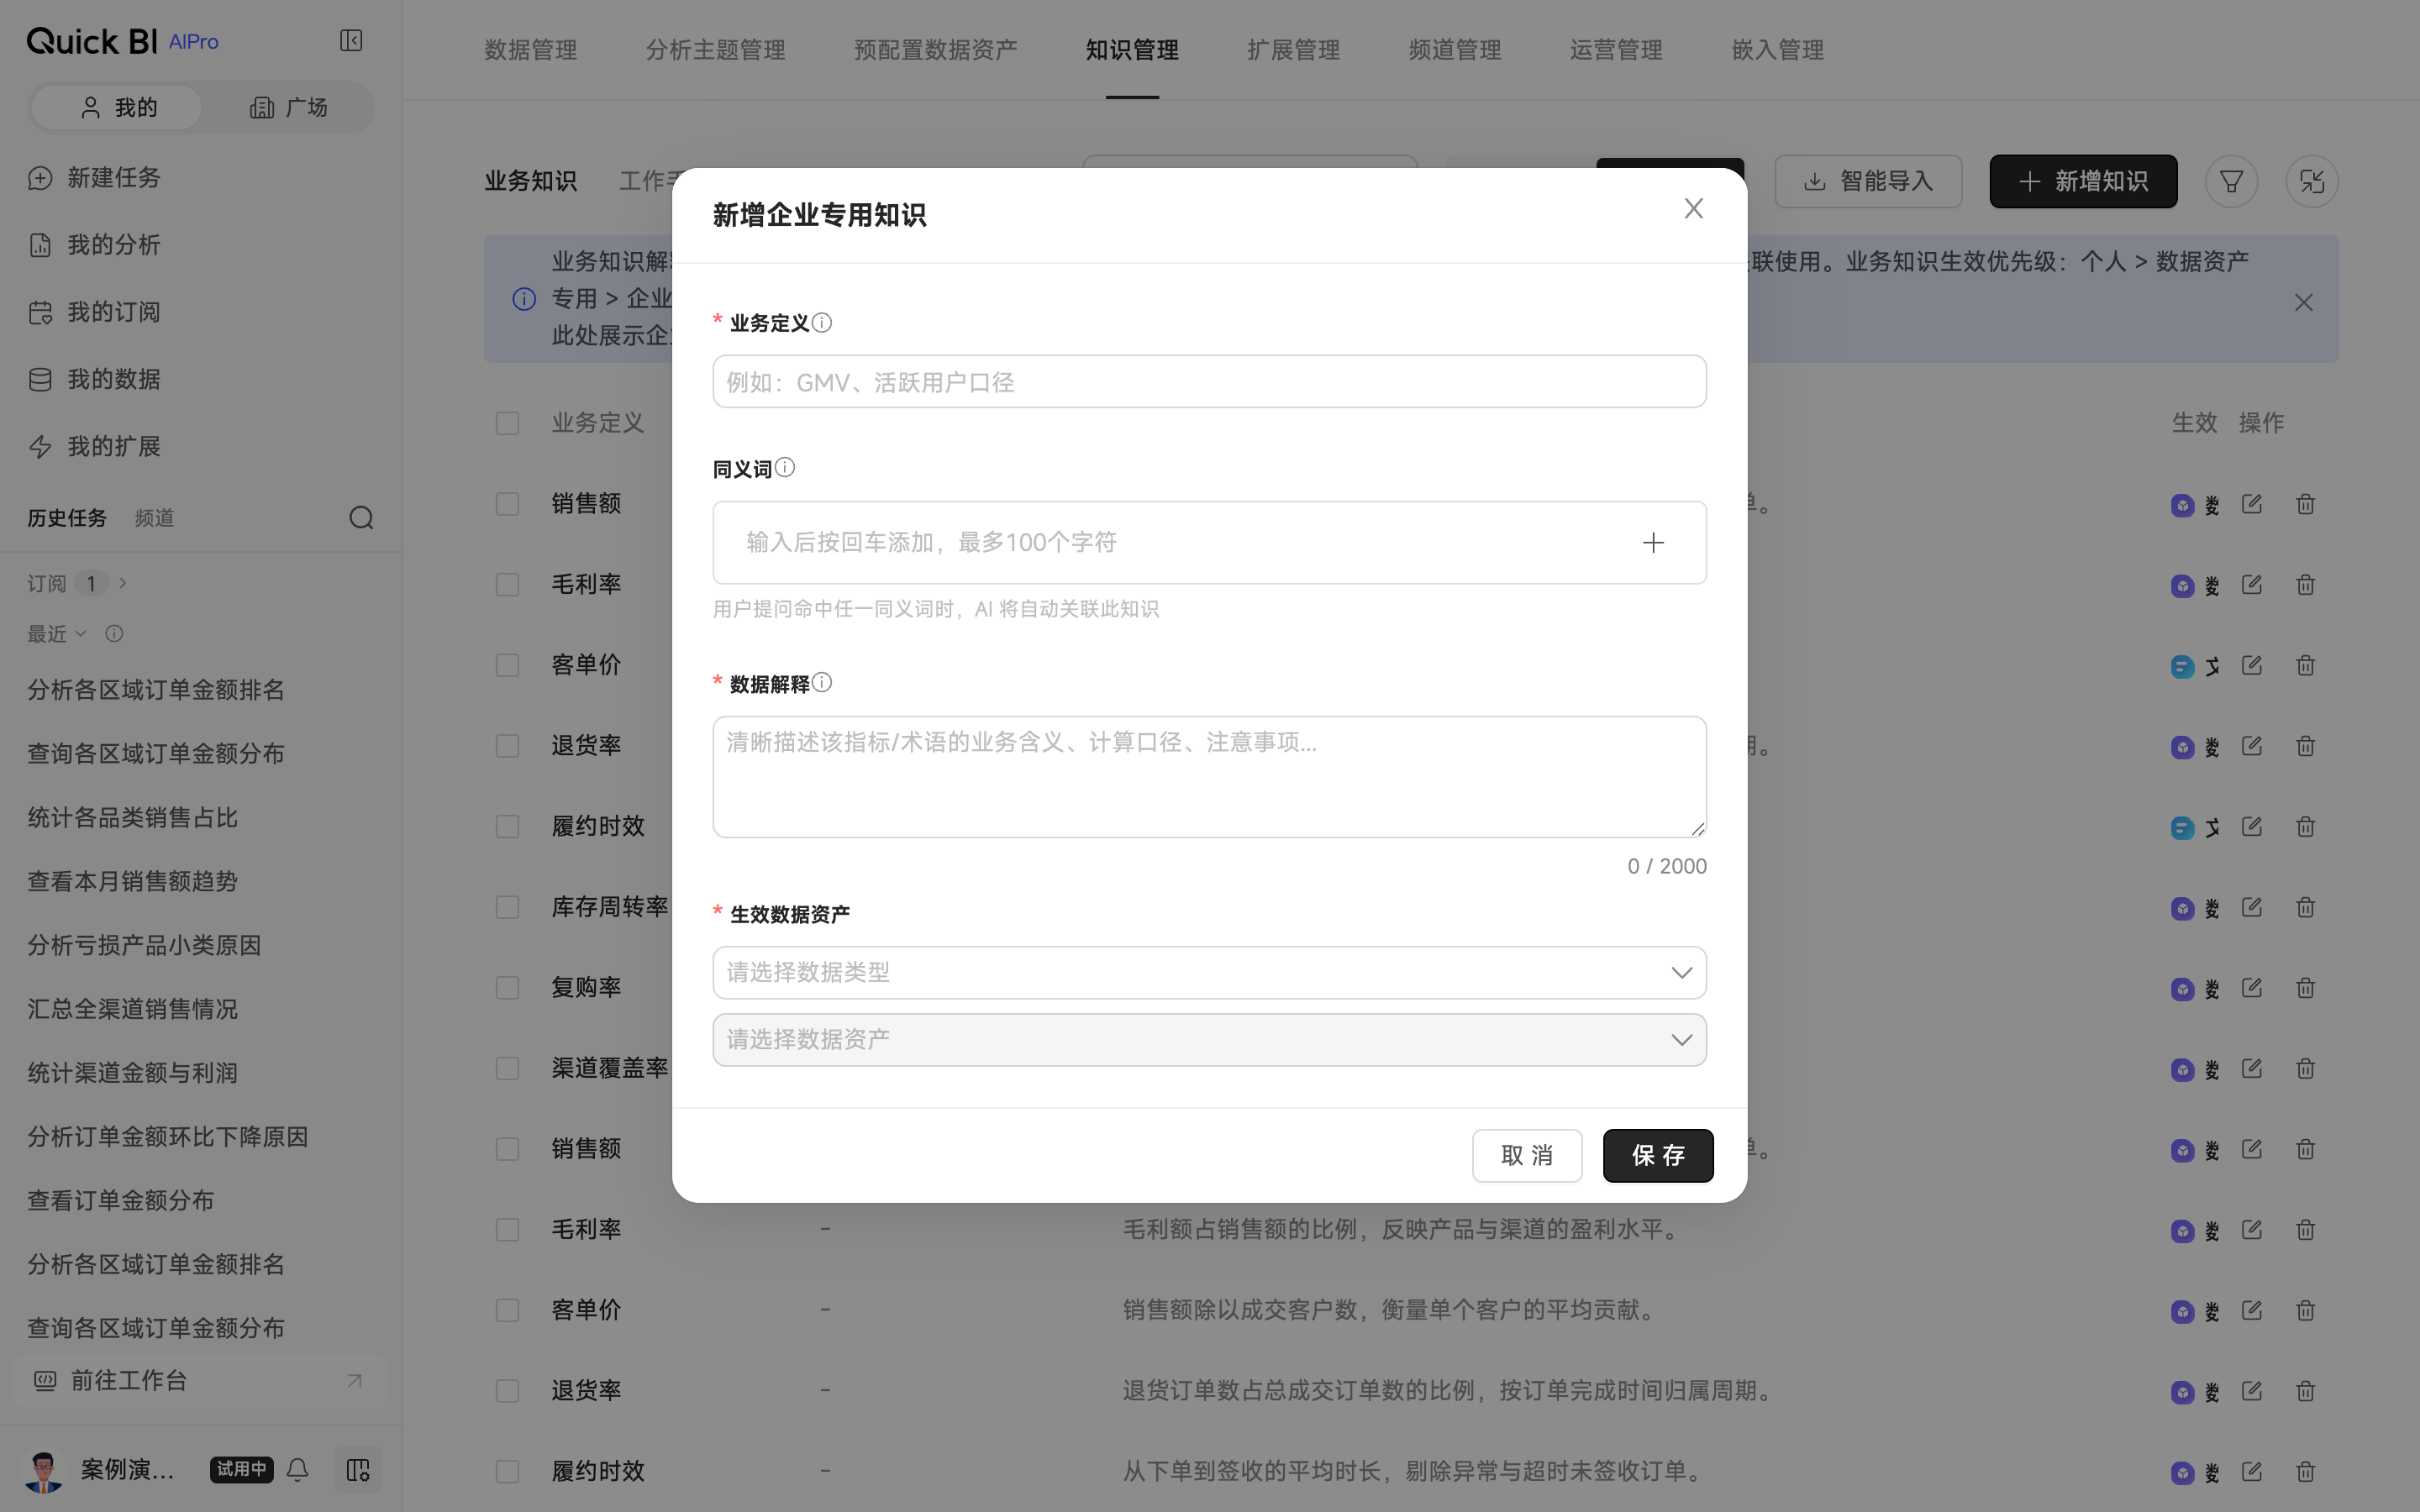Open the 扩展管理 tab
2420x1512 pixels.
click(x=1293, y=50)
